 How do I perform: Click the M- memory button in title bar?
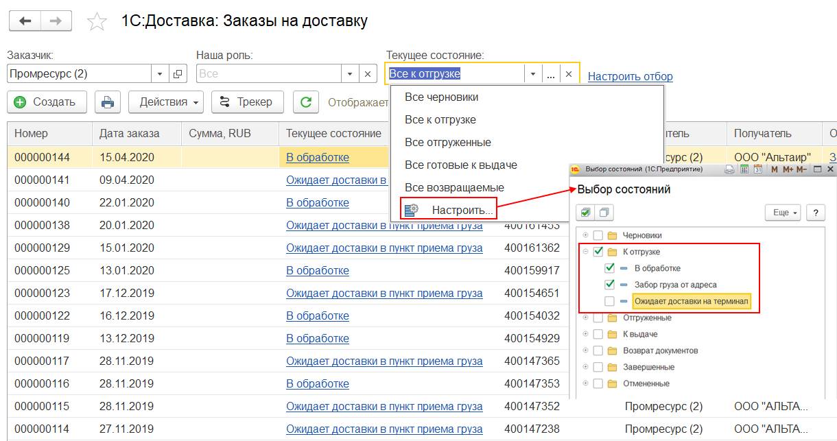click(802, 169)
